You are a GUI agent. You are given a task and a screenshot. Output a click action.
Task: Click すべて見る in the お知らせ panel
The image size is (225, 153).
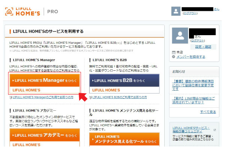click(208, 112)
